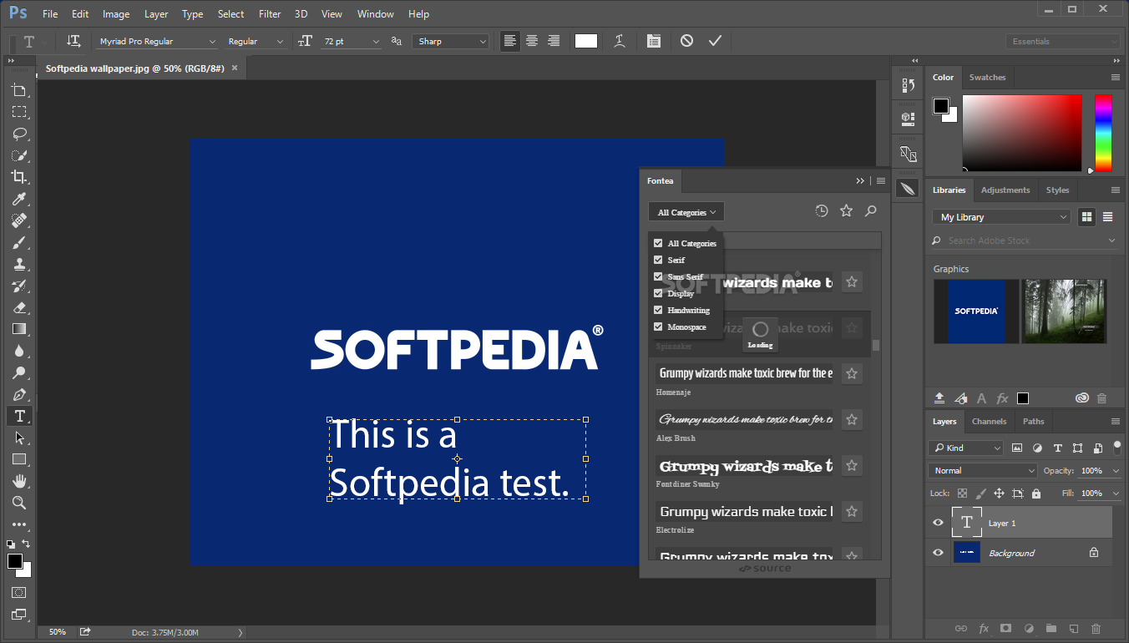This screenshot has height=643, width=1129.
Task: Select the Horizontal Type tool
Action: [x=19, y=416]
